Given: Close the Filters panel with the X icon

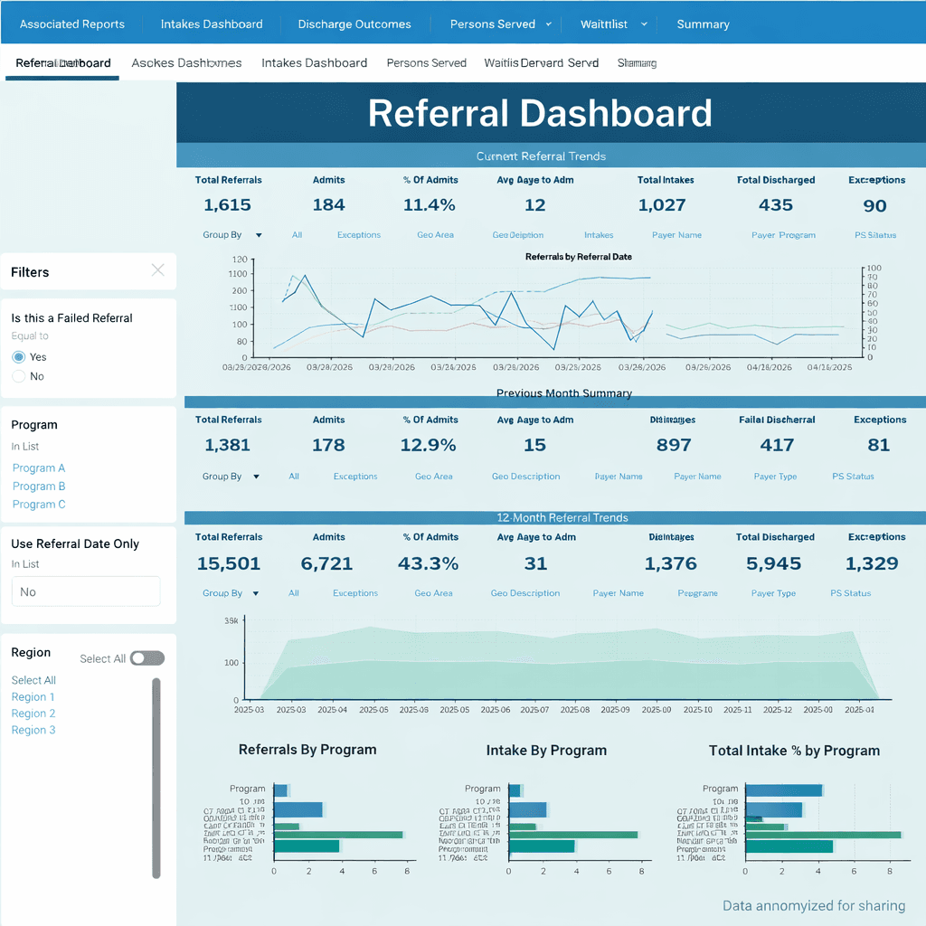Looking at the screenshot, I should click(x=157, y=270).
